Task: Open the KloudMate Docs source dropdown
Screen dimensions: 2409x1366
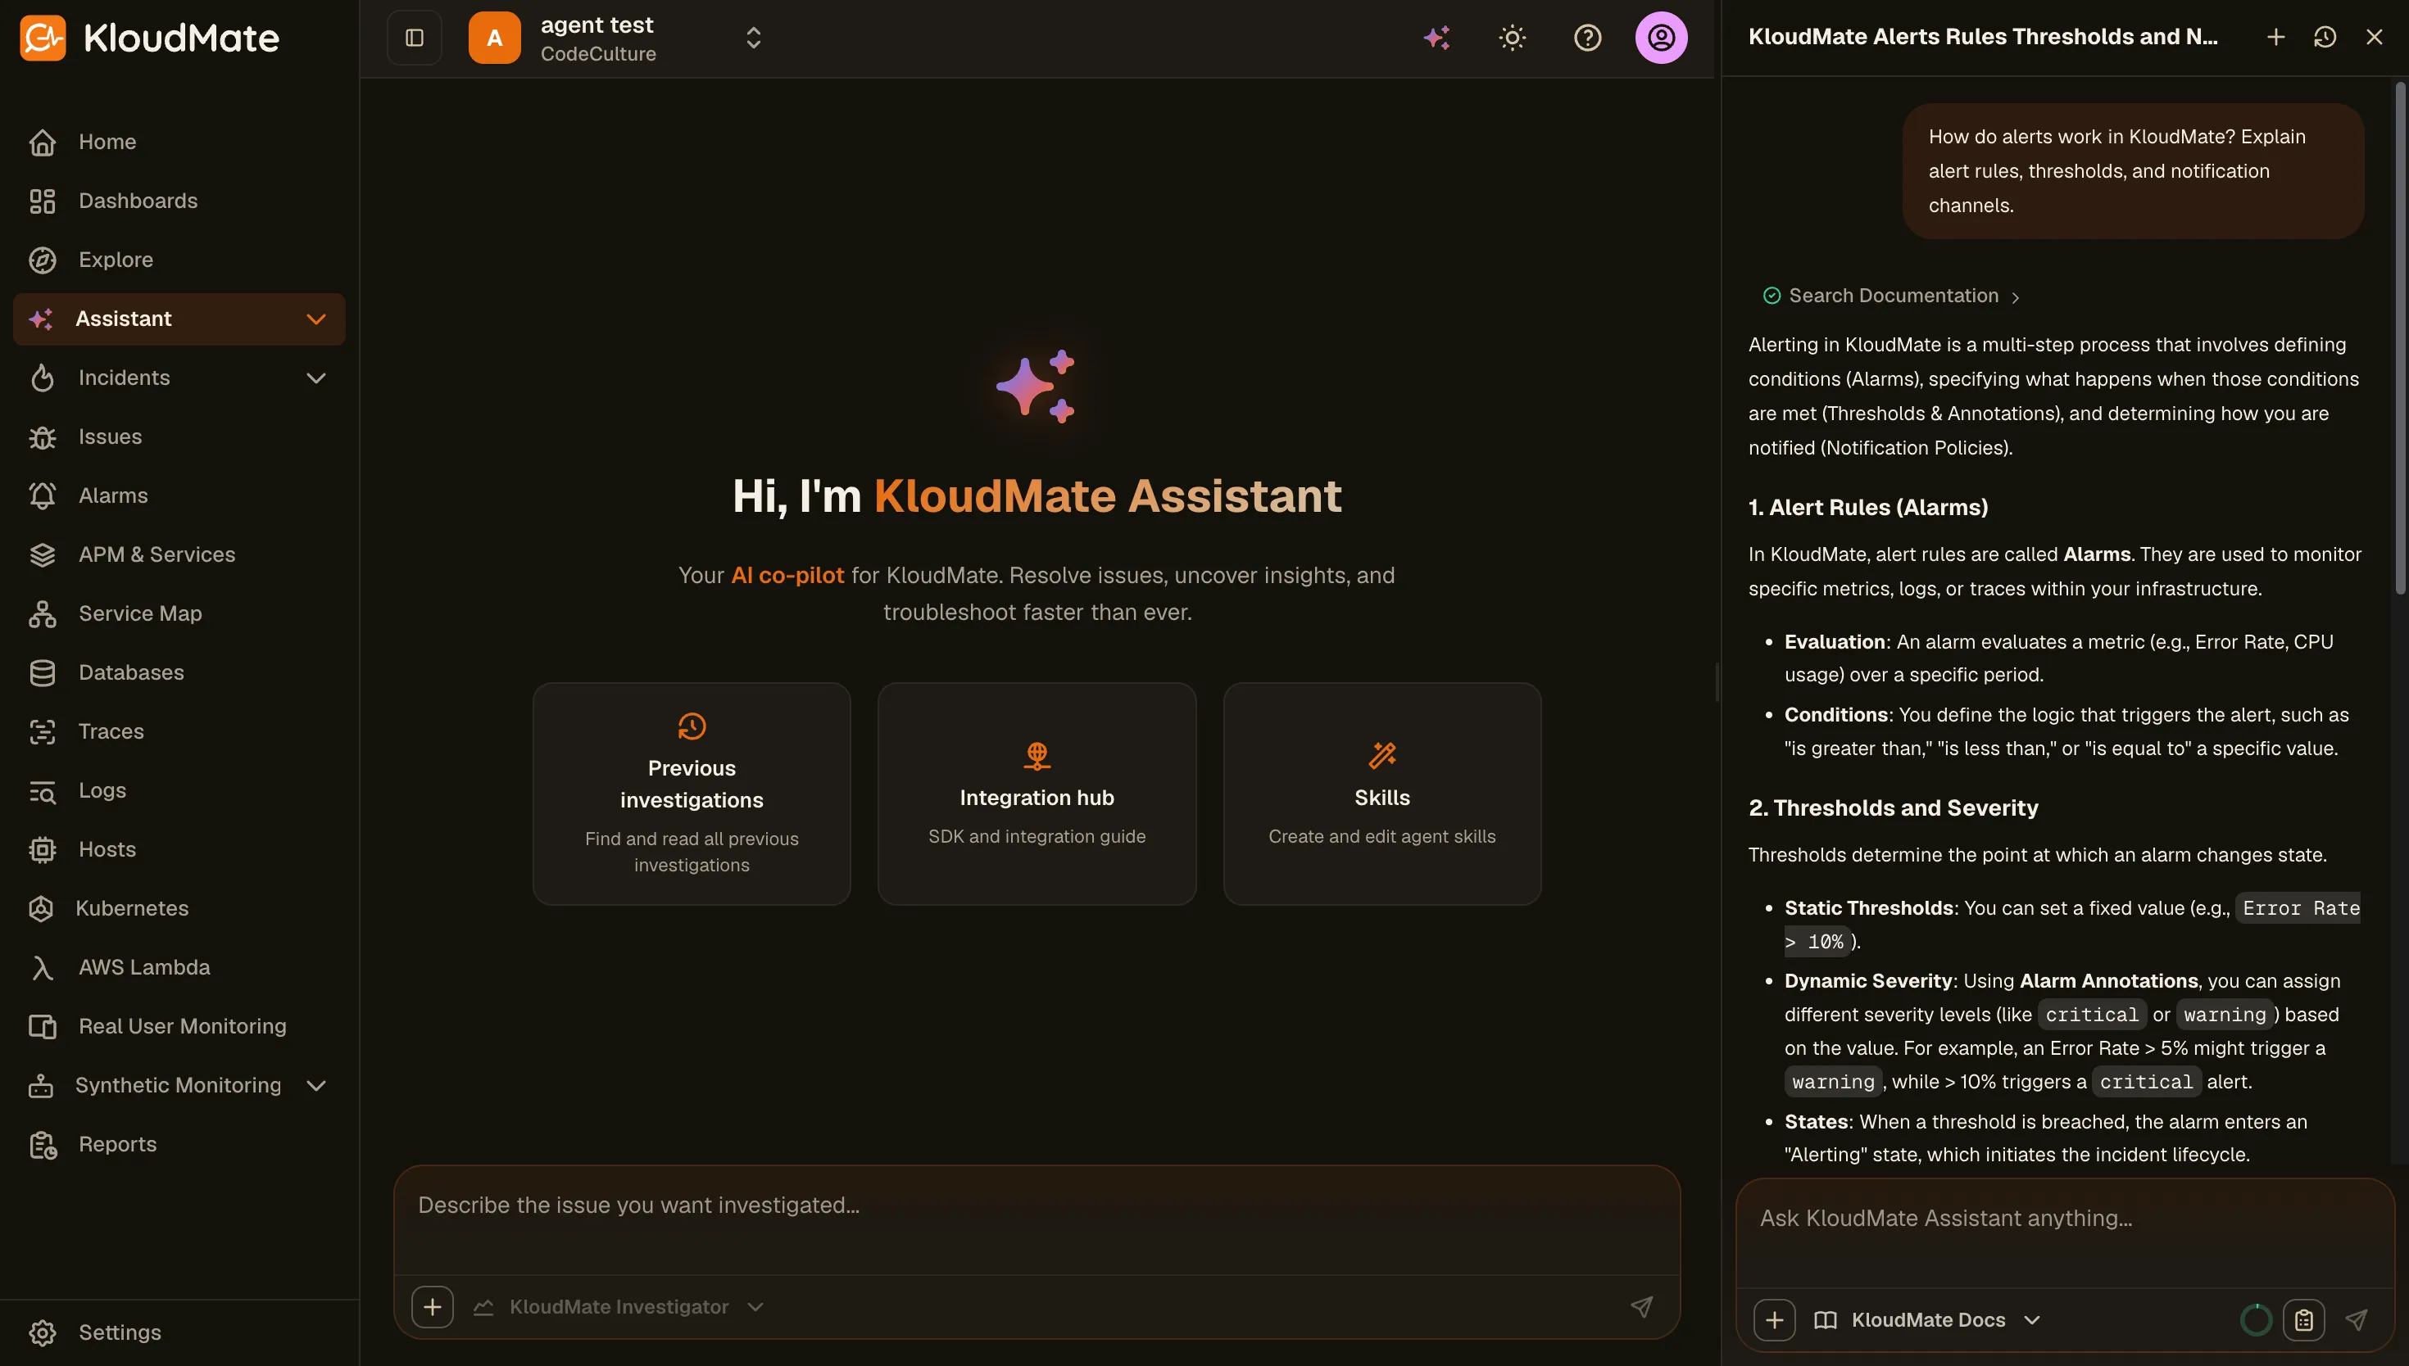Action: coord(1926,1320)
